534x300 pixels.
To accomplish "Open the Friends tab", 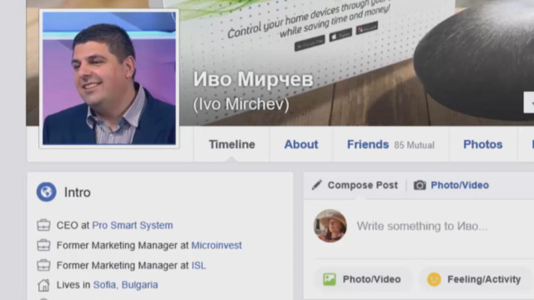I will tap(368, 144).
